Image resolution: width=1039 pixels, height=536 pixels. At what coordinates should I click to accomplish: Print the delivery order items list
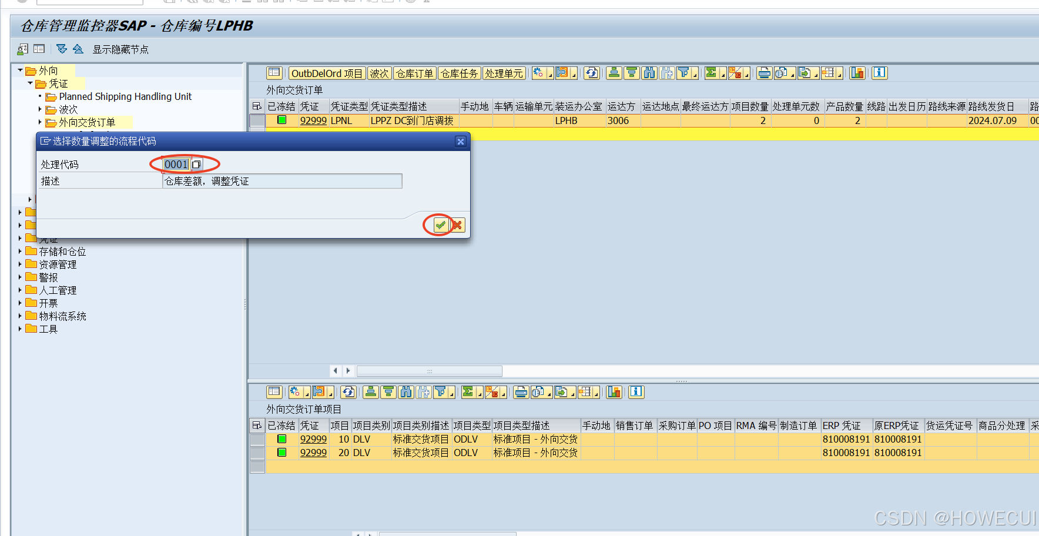pos(521,392)
